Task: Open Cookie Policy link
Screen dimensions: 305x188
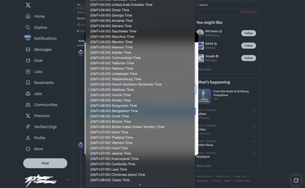Action: point(240,176)
